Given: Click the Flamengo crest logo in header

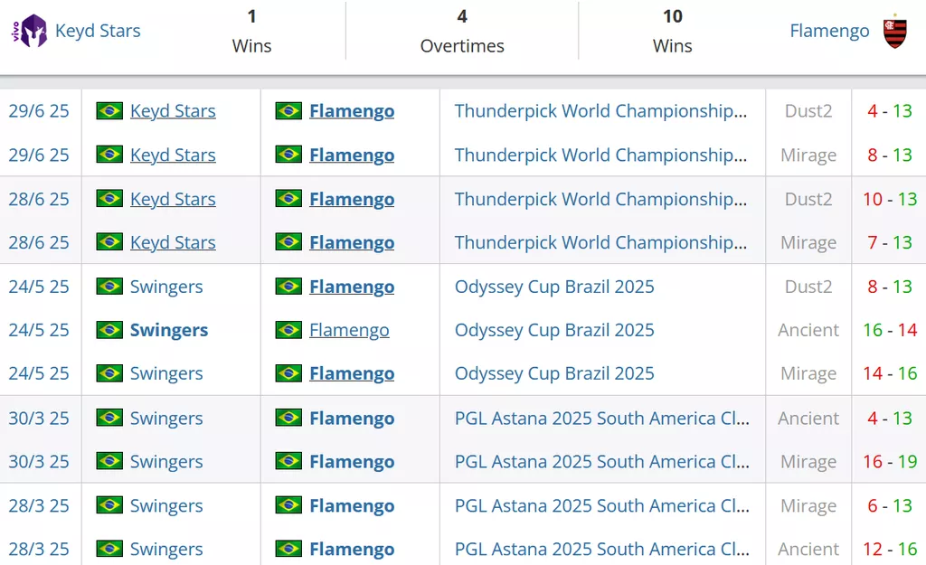Looking at the screenshot, I should [x=894, y=32].
